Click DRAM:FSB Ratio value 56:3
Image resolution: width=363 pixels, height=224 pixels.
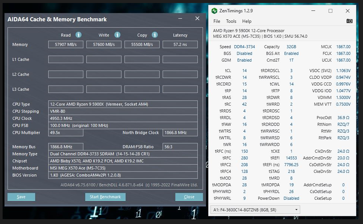pyautogui.click(x=180, y=147)
